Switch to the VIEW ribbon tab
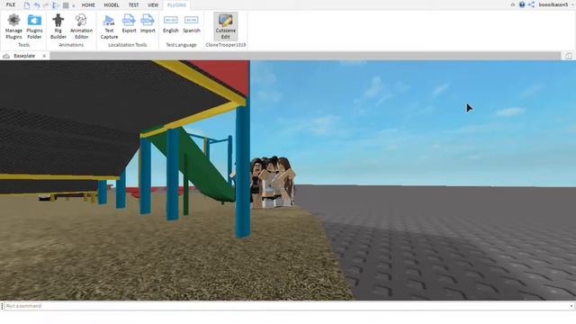 (x=153, y=5)
